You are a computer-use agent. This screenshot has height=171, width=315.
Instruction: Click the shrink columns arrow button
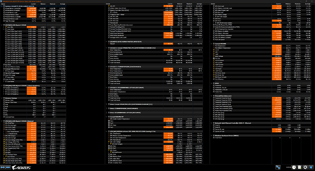[8, 167]
